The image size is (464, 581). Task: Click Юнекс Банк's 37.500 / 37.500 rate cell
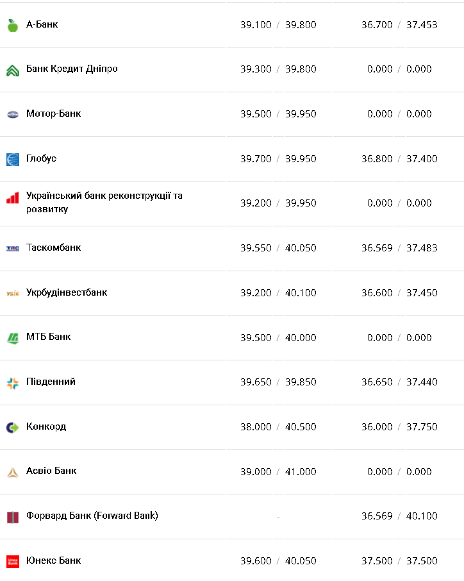click(399, 561)
